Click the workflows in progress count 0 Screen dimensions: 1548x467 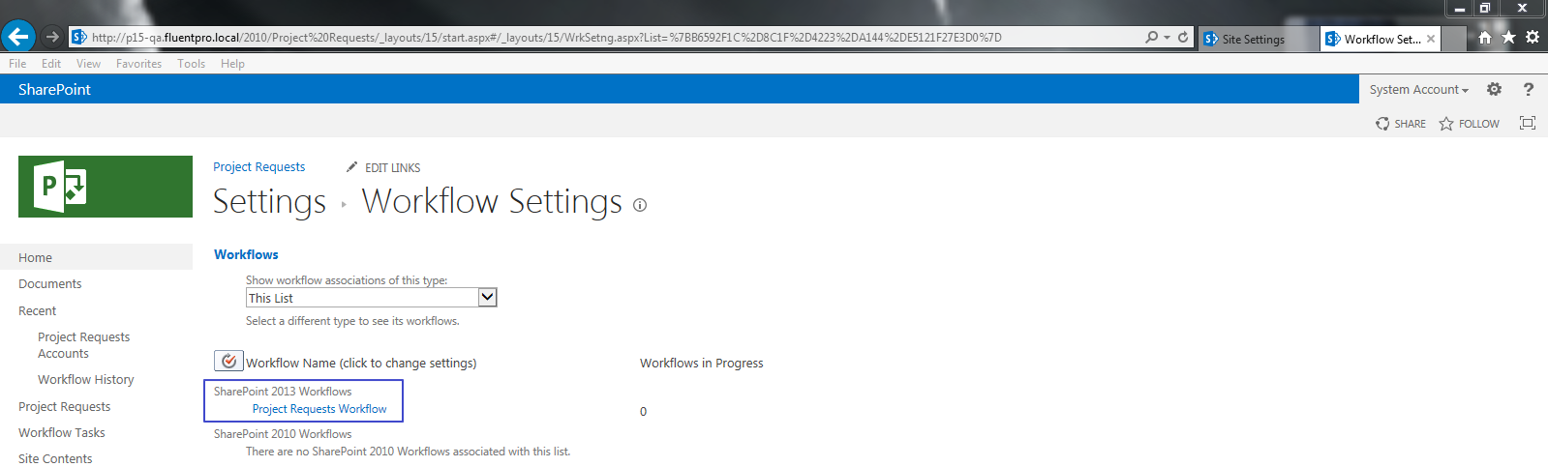pos(643,412)
